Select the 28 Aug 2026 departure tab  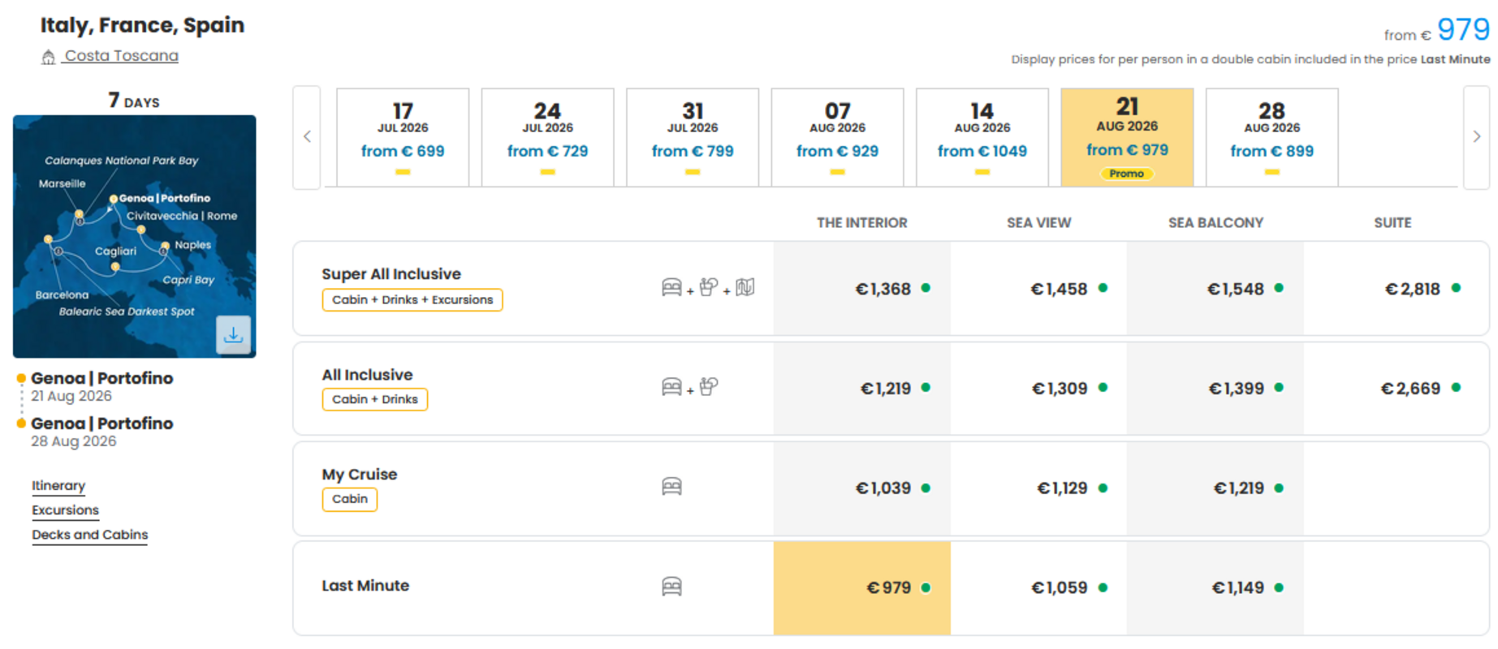click(1272, 137)
